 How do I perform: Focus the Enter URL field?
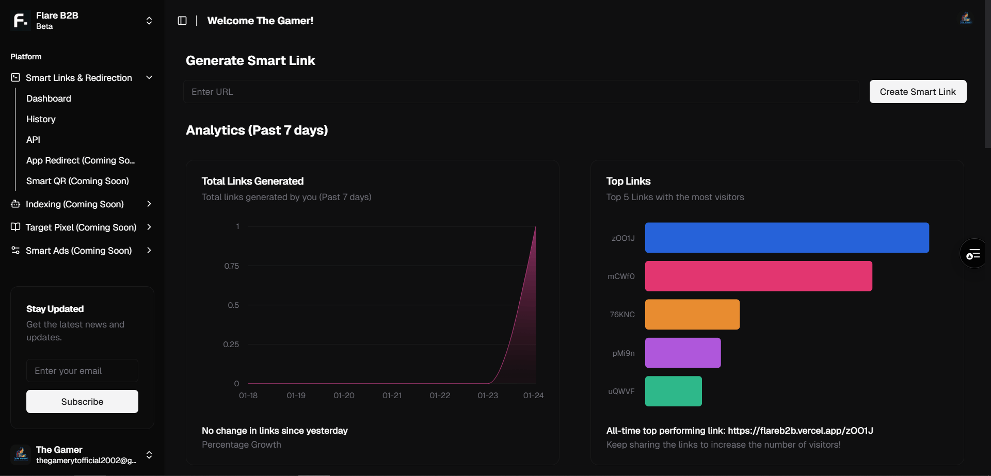(x=521, y=92)
